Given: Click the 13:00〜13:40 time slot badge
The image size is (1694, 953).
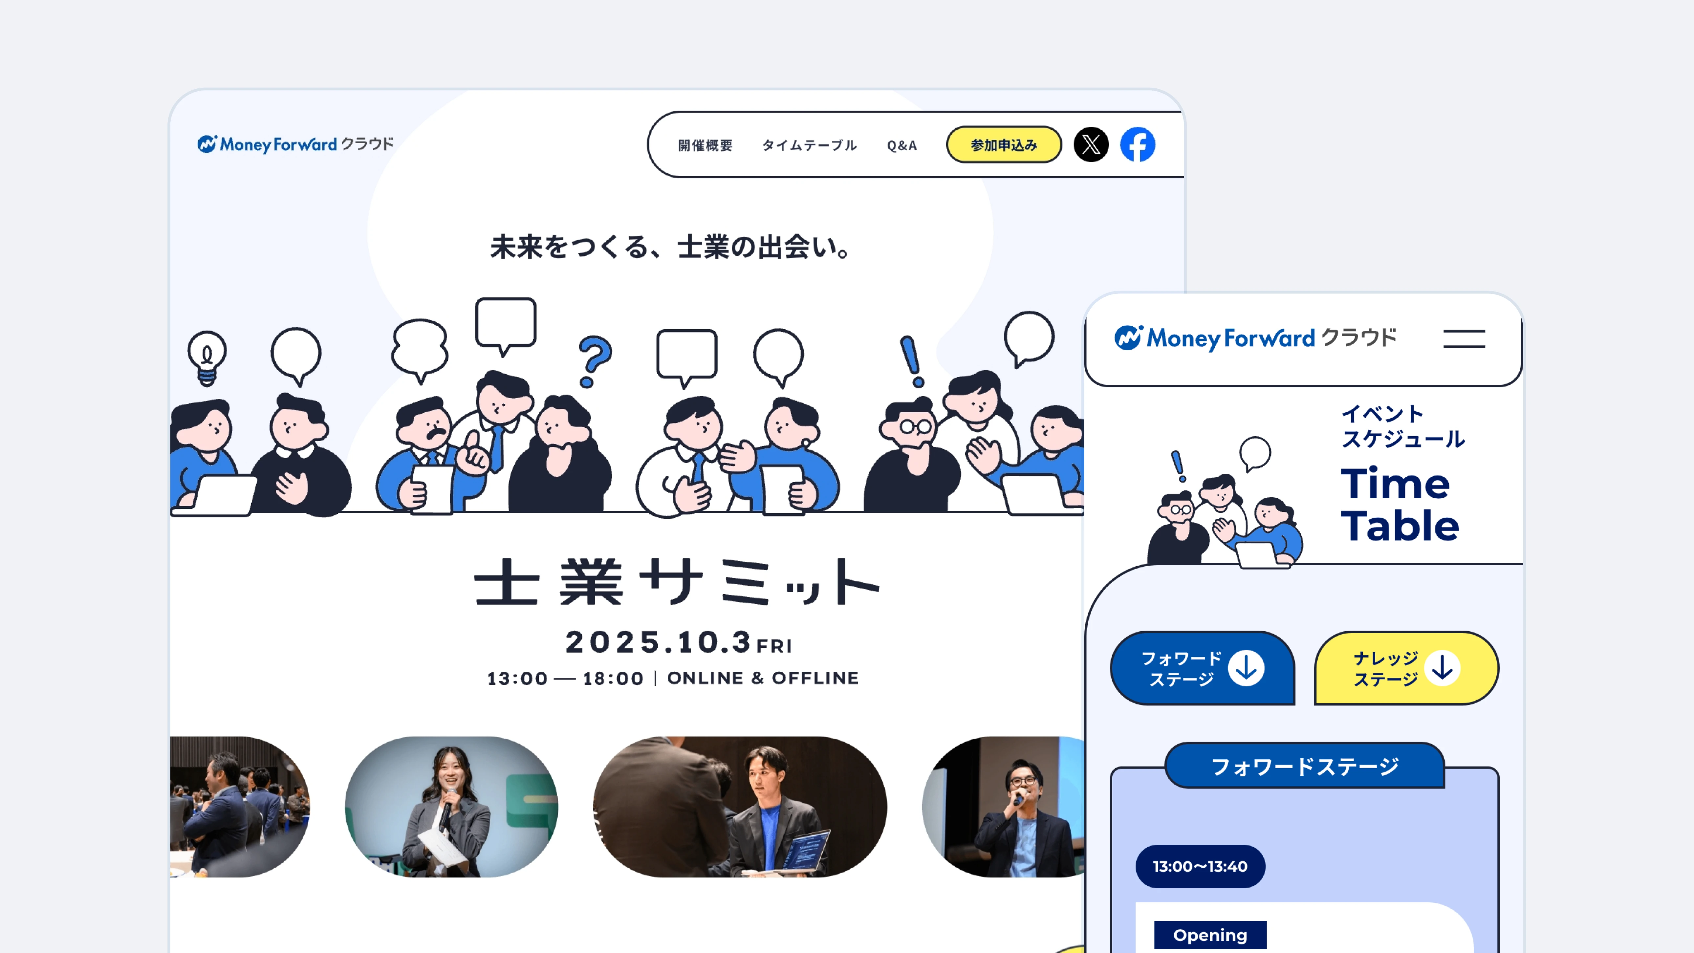Looking at the screenshot, I should click(x=1200, y=866).
